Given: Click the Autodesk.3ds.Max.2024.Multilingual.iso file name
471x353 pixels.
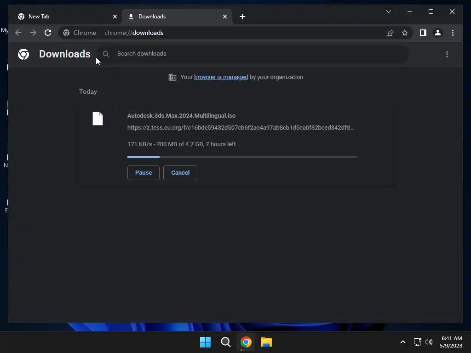Looking at the screenshot, I should [x=181, y=115].
